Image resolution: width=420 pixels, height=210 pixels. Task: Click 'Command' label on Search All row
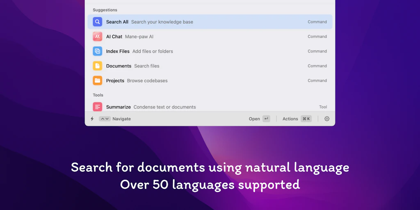(317, 22)
